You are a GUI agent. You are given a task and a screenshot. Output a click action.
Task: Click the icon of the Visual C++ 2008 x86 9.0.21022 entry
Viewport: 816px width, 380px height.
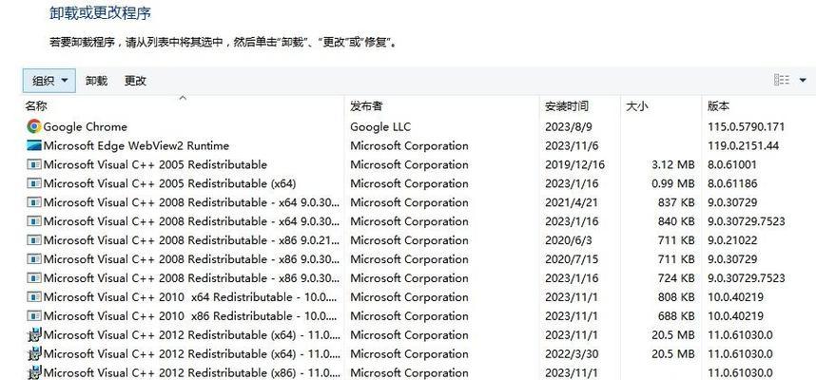click(x=34, y=240)
